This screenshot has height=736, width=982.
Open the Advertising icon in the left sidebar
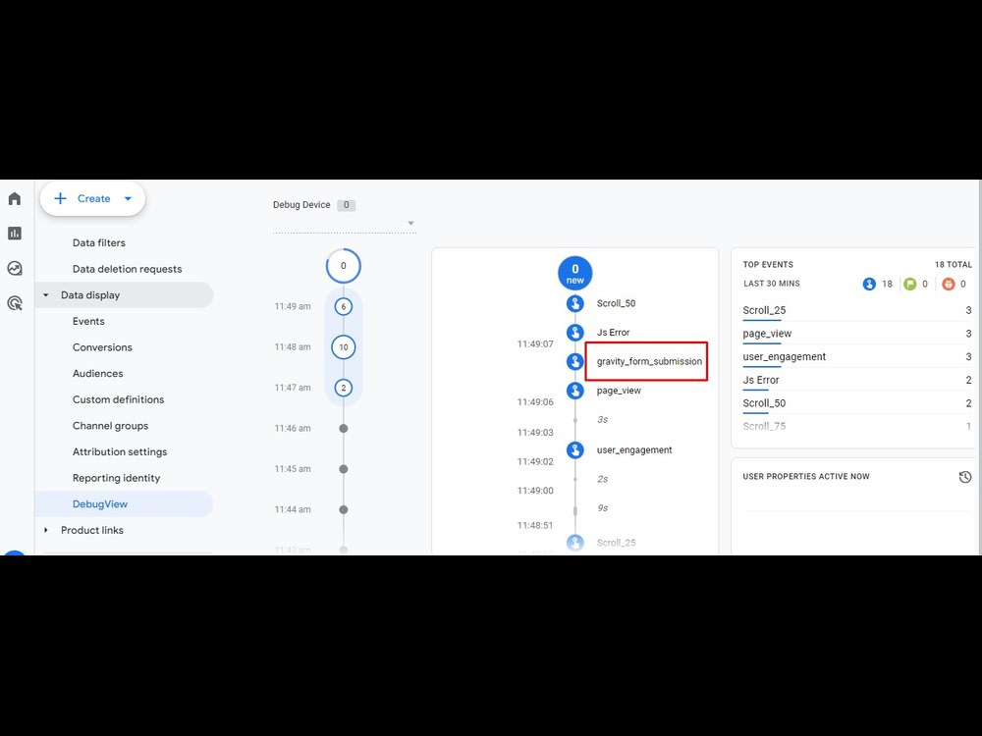point(14,302)
